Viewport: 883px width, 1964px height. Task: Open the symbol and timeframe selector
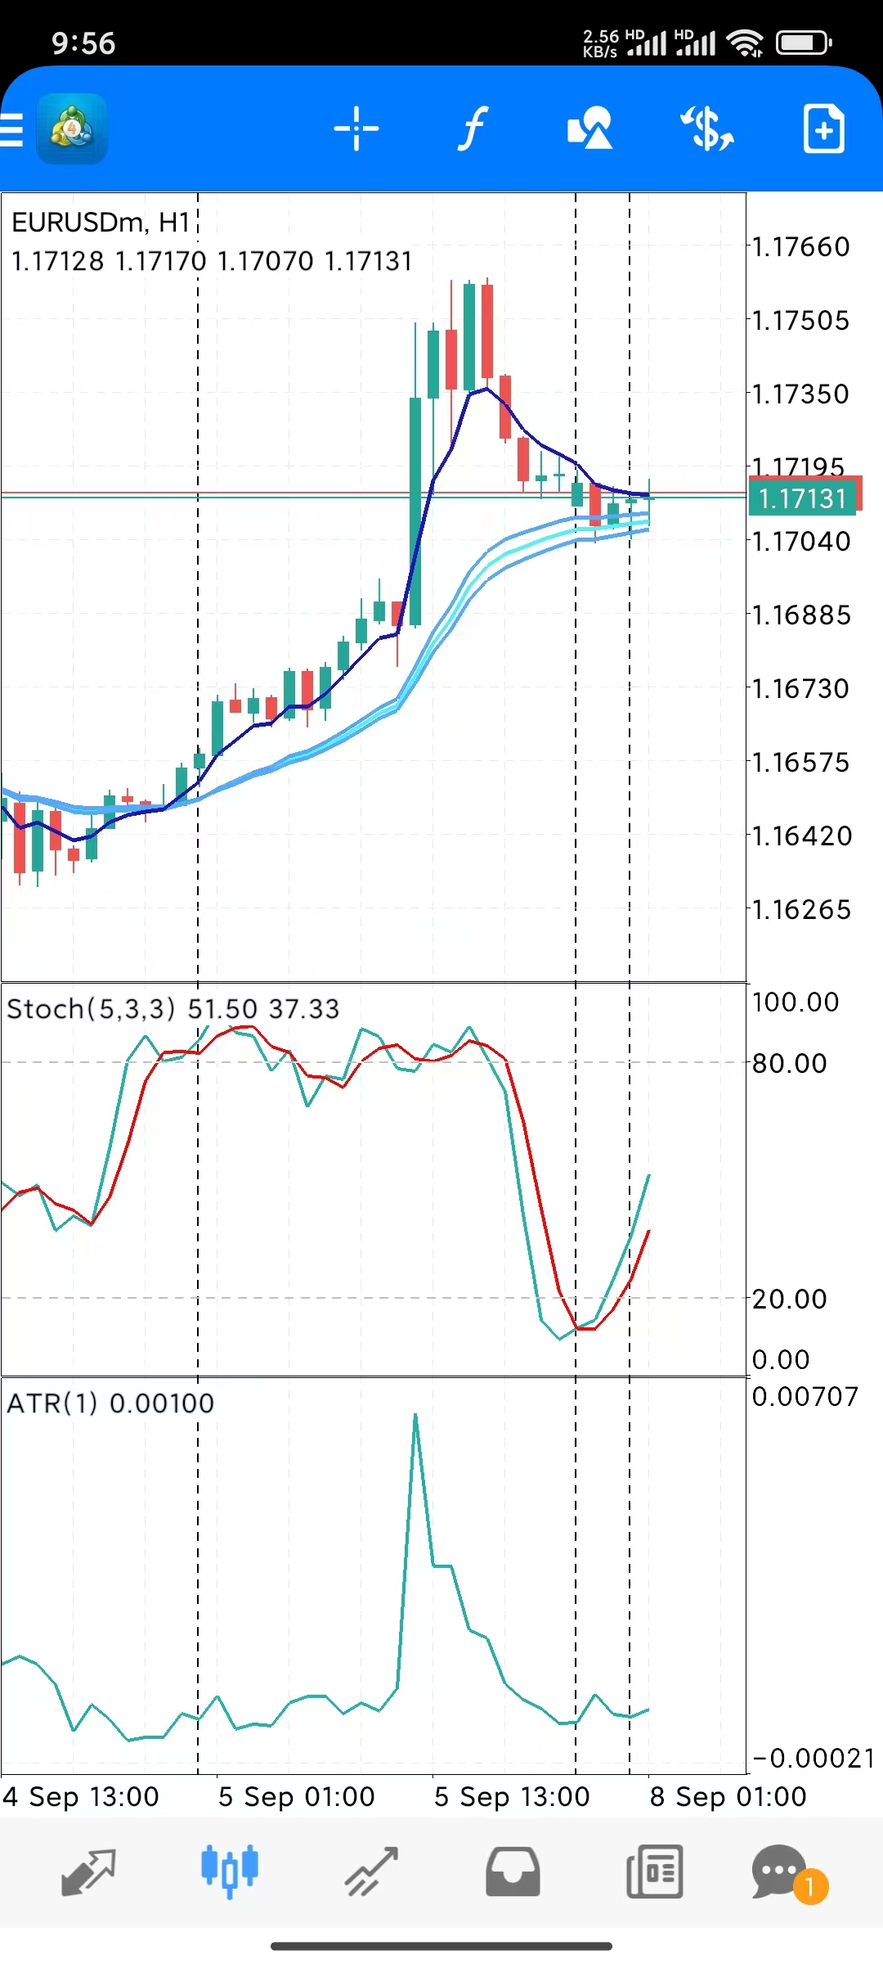pos(707,129)
